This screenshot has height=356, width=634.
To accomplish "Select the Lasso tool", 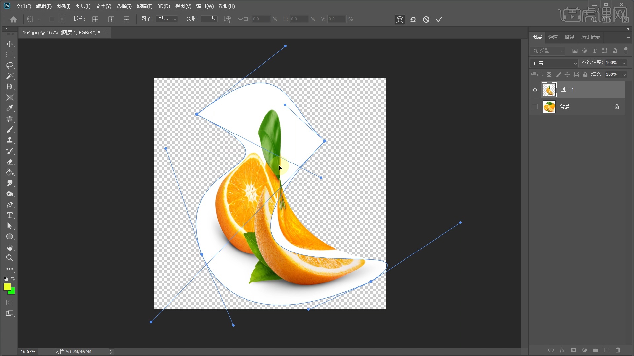I will pos(10,65).
